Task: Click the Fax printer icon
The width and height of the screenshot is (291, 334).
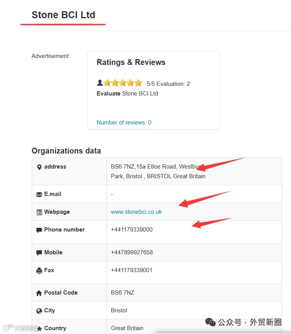Action: point(39,271)
